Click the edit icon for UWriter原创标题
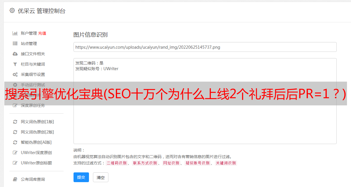This screenshot has width=351, height=187. (15, 163)
